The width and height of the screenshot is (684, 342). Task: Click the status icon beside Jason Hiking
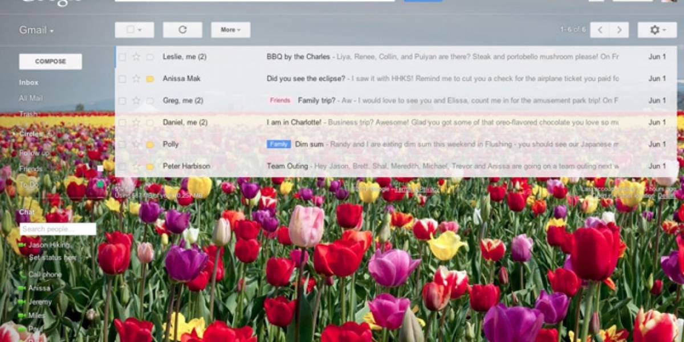pos(23,245)
